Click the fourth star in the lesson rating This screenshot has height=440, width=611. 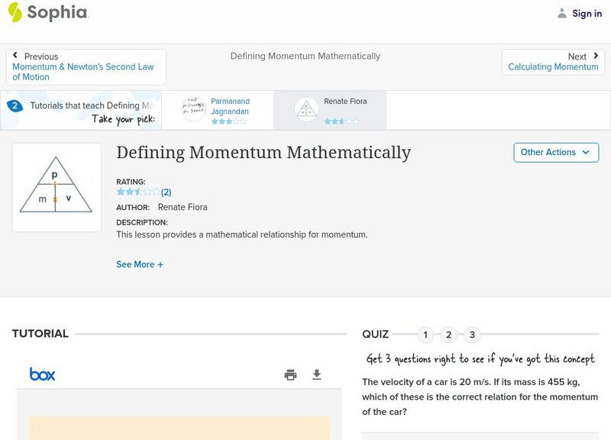point(149,192)
